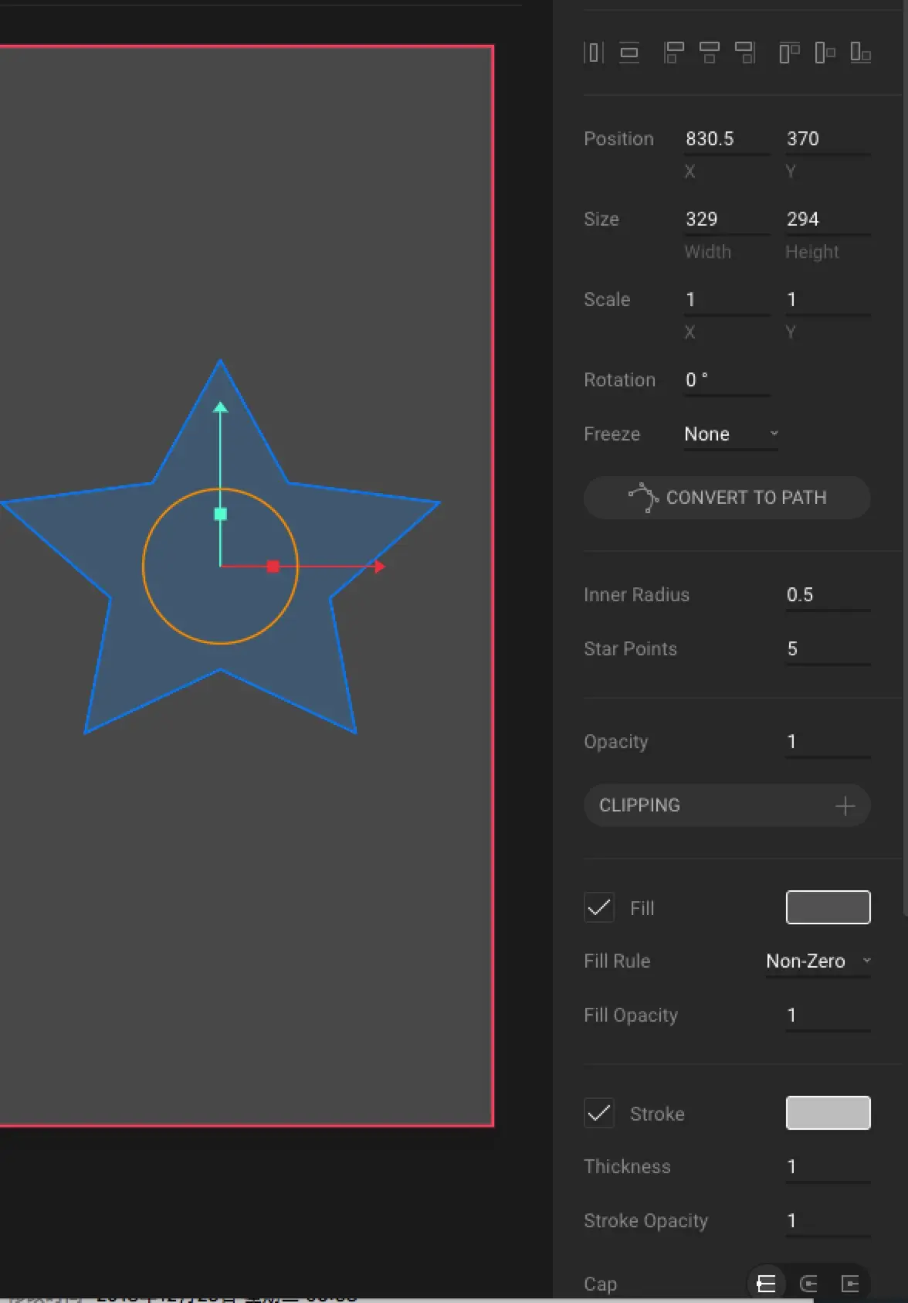The image size is (908, 1303).
Task: Select the butt stroke cap toggle
Action: (766, 1284)
